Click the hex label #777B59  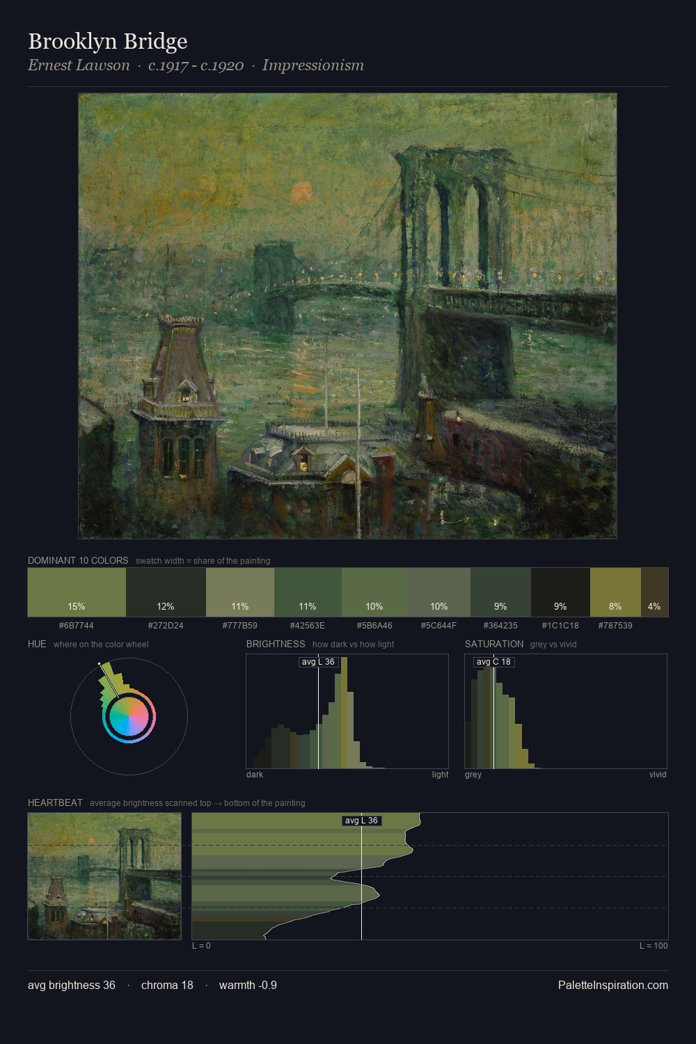point(240,625)
